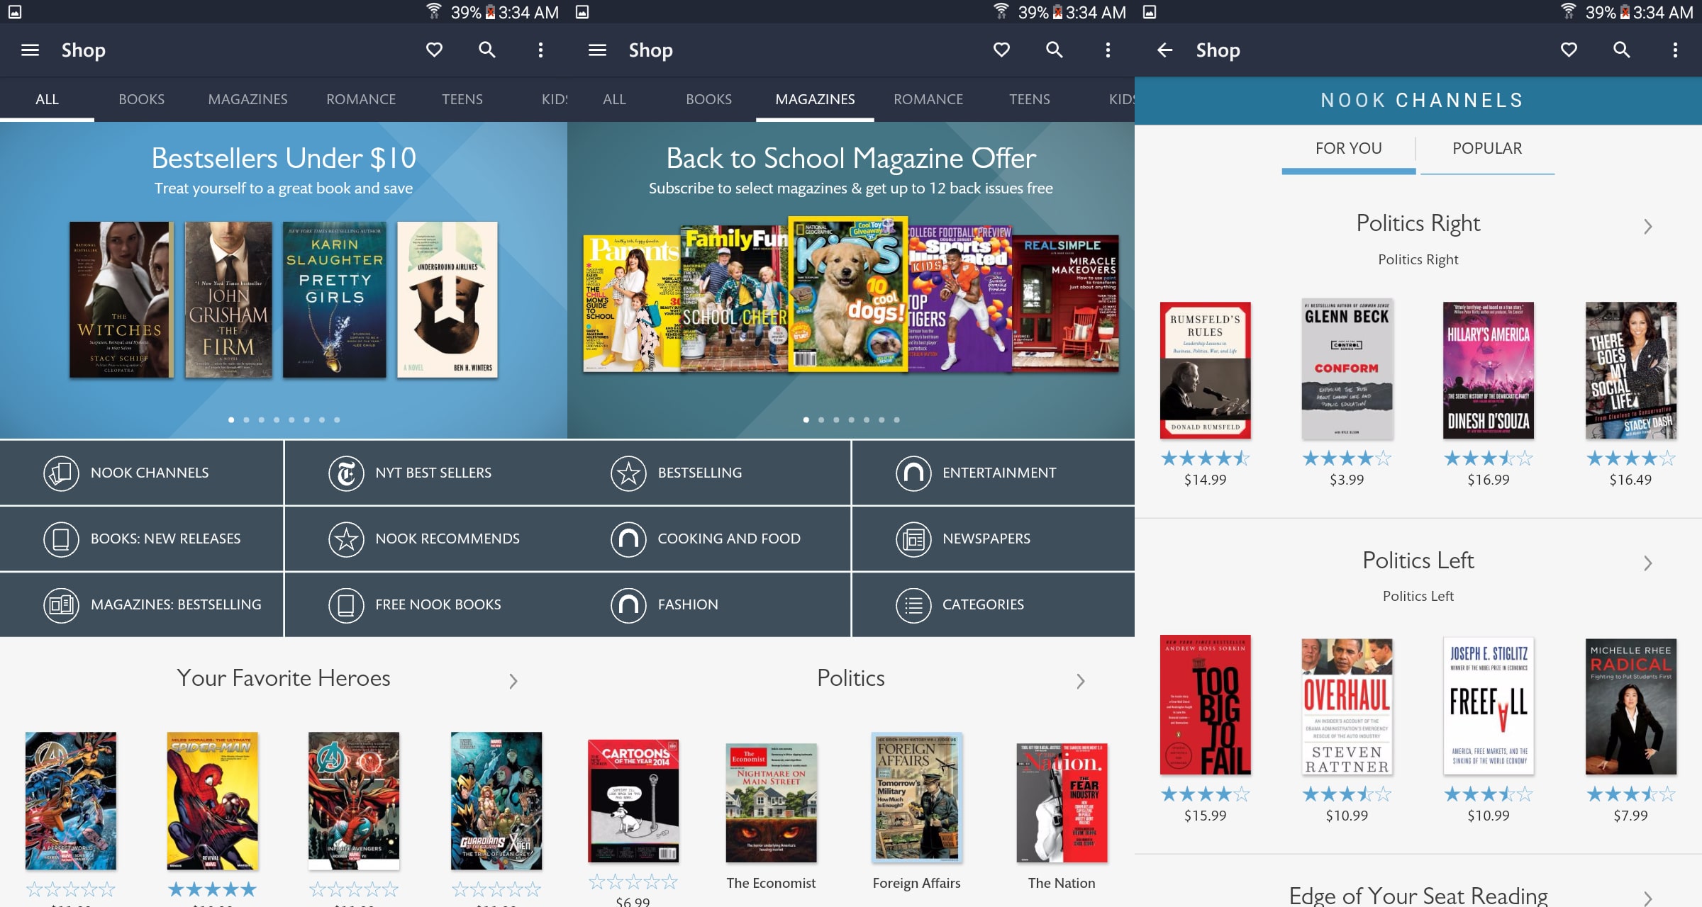Tap last carousel dot under magazine banner

896,419
